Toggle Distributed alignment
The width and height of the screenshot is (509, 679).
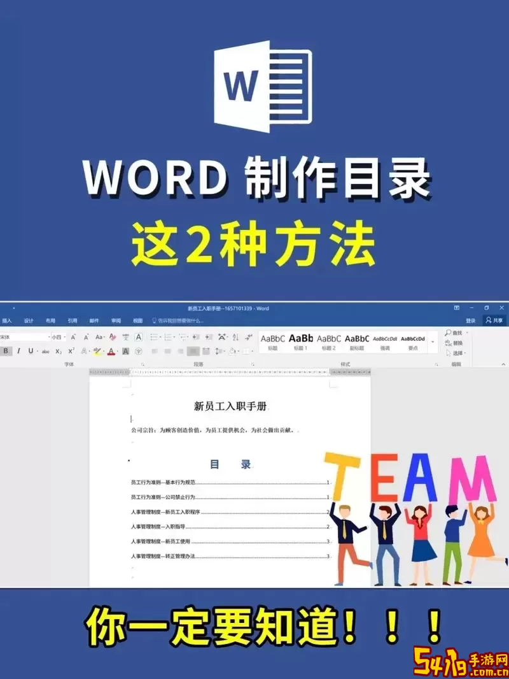[206, 351]
